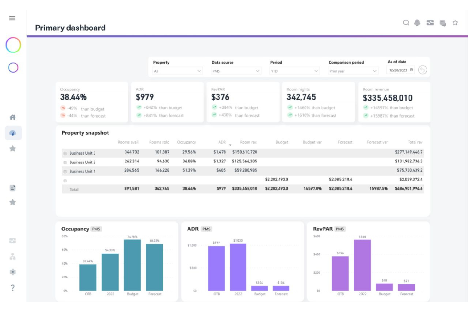
Task: Open the notifications bell icon
Action: pyautogui.click(x=417, y=23)
